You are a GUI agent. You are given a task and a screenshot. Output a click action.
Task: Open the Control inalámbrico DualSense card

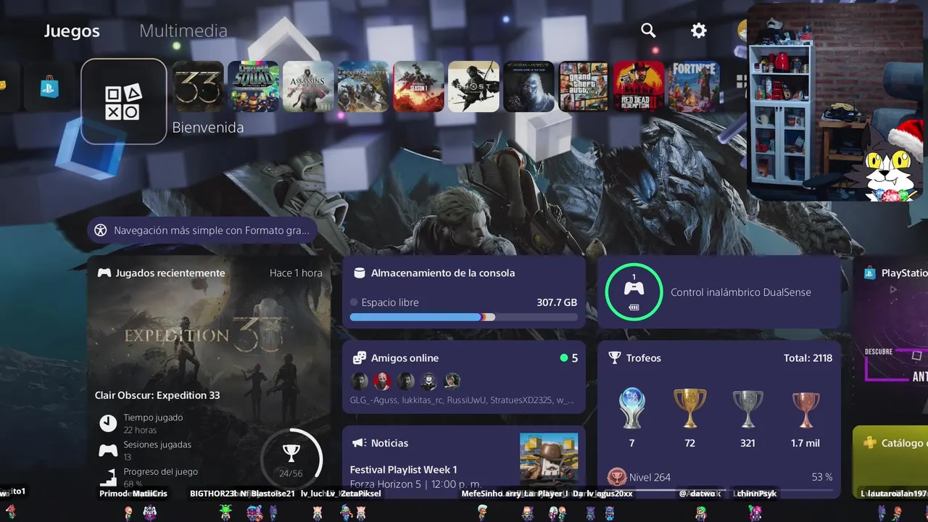click(719, 292)
